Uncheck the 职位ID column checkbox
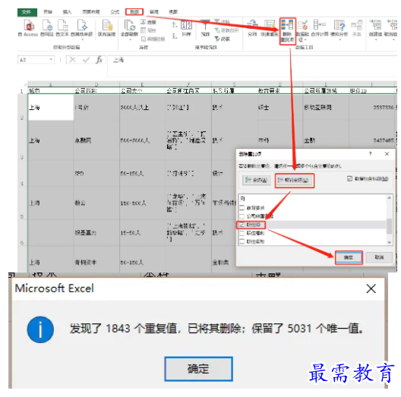 coord(242,225)
